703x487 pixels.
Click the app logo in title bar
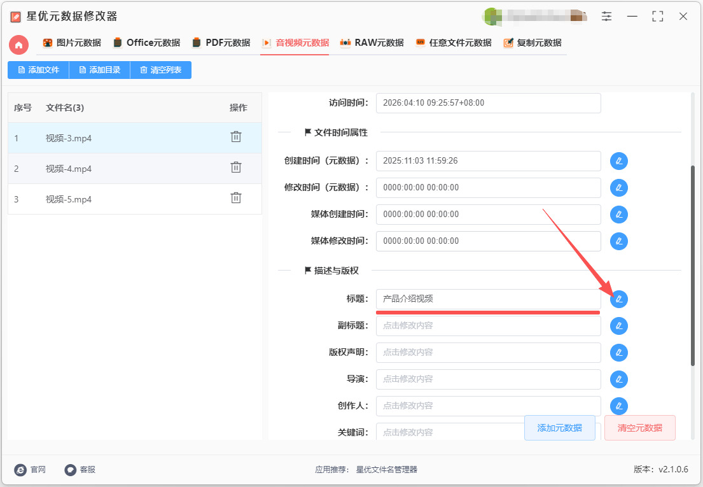15,17
